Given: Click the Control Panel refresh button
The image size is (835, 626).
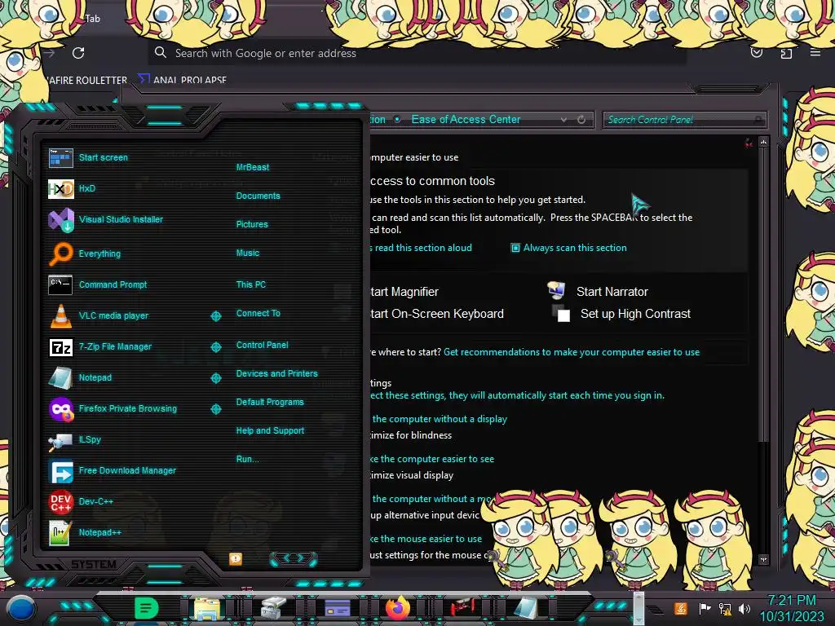Looking at the screenshot, I should point(581,120).
